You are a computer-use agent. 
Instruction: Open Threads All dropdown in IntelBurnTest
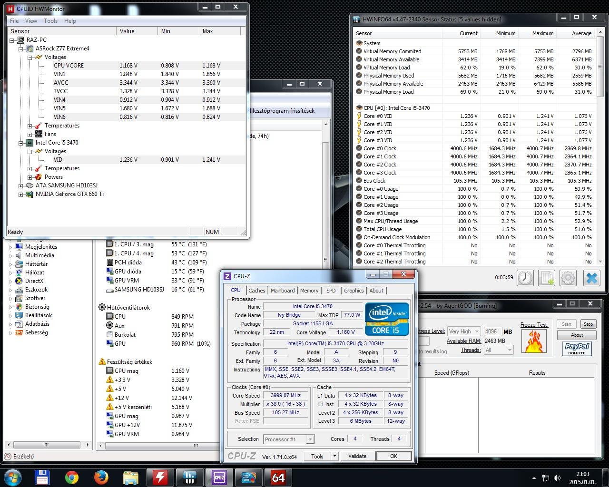[498, 350]
